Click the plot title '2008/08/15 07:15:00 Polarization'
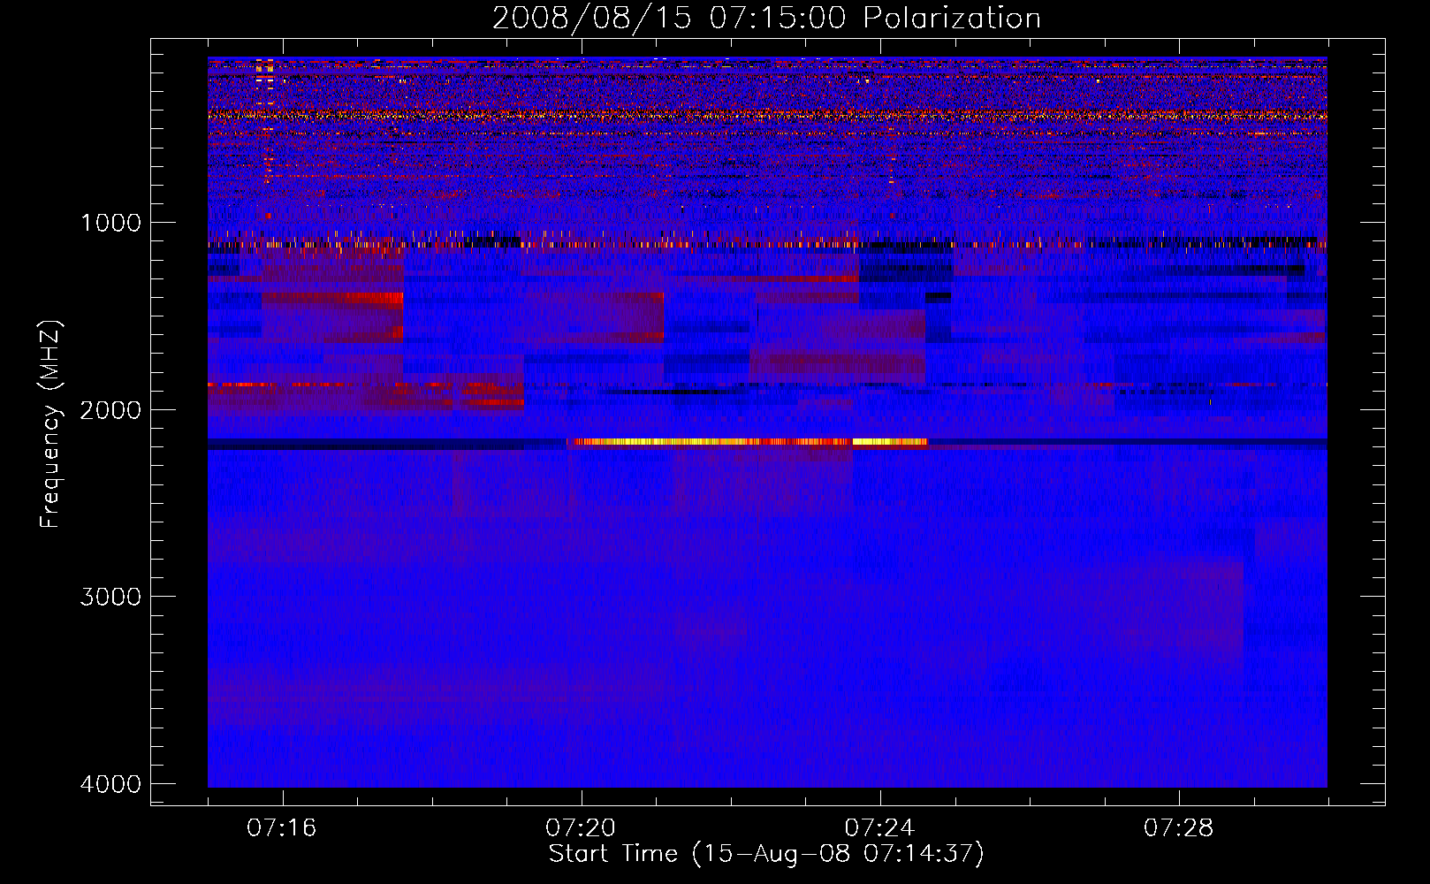This screenshot has height=884, width=1430. tap(766, 19)
